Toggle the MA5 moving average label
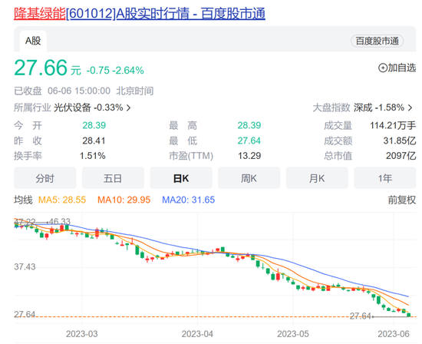This screenshot has height=344, width=422. pyautogui.click(x=62, y=200)
